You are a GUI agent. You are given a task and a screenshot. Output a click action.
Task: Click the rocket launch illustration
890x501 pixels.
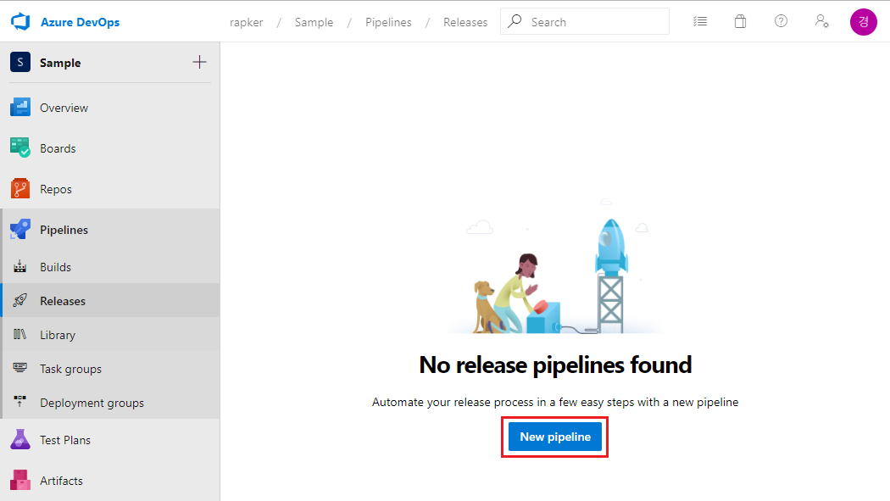556,267
